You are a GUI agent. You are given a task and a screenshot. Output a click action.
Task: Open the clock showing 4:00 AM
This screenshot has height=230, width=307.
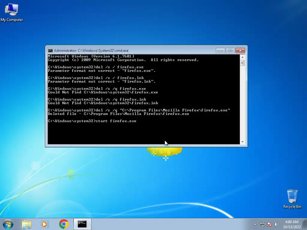point(292,224)
